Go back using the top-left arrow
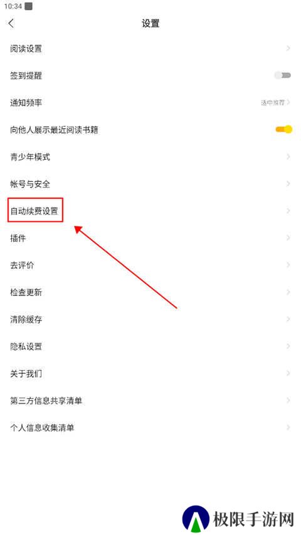This screenshot has width=301, height=535. click(11, 23)
